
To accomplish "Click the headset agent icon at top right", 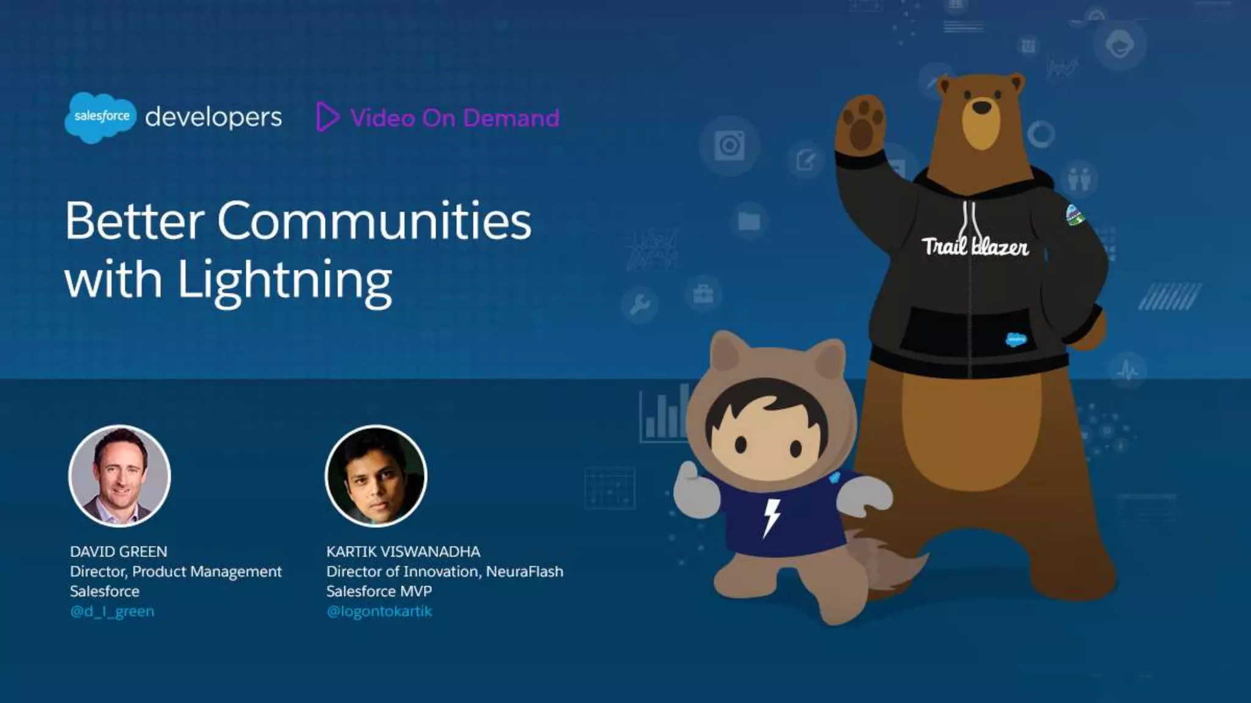I will pyautogui.click(x=1120, y=45).
